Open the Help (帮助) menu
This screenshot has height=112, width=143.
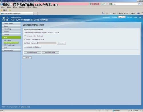(35, 7)
